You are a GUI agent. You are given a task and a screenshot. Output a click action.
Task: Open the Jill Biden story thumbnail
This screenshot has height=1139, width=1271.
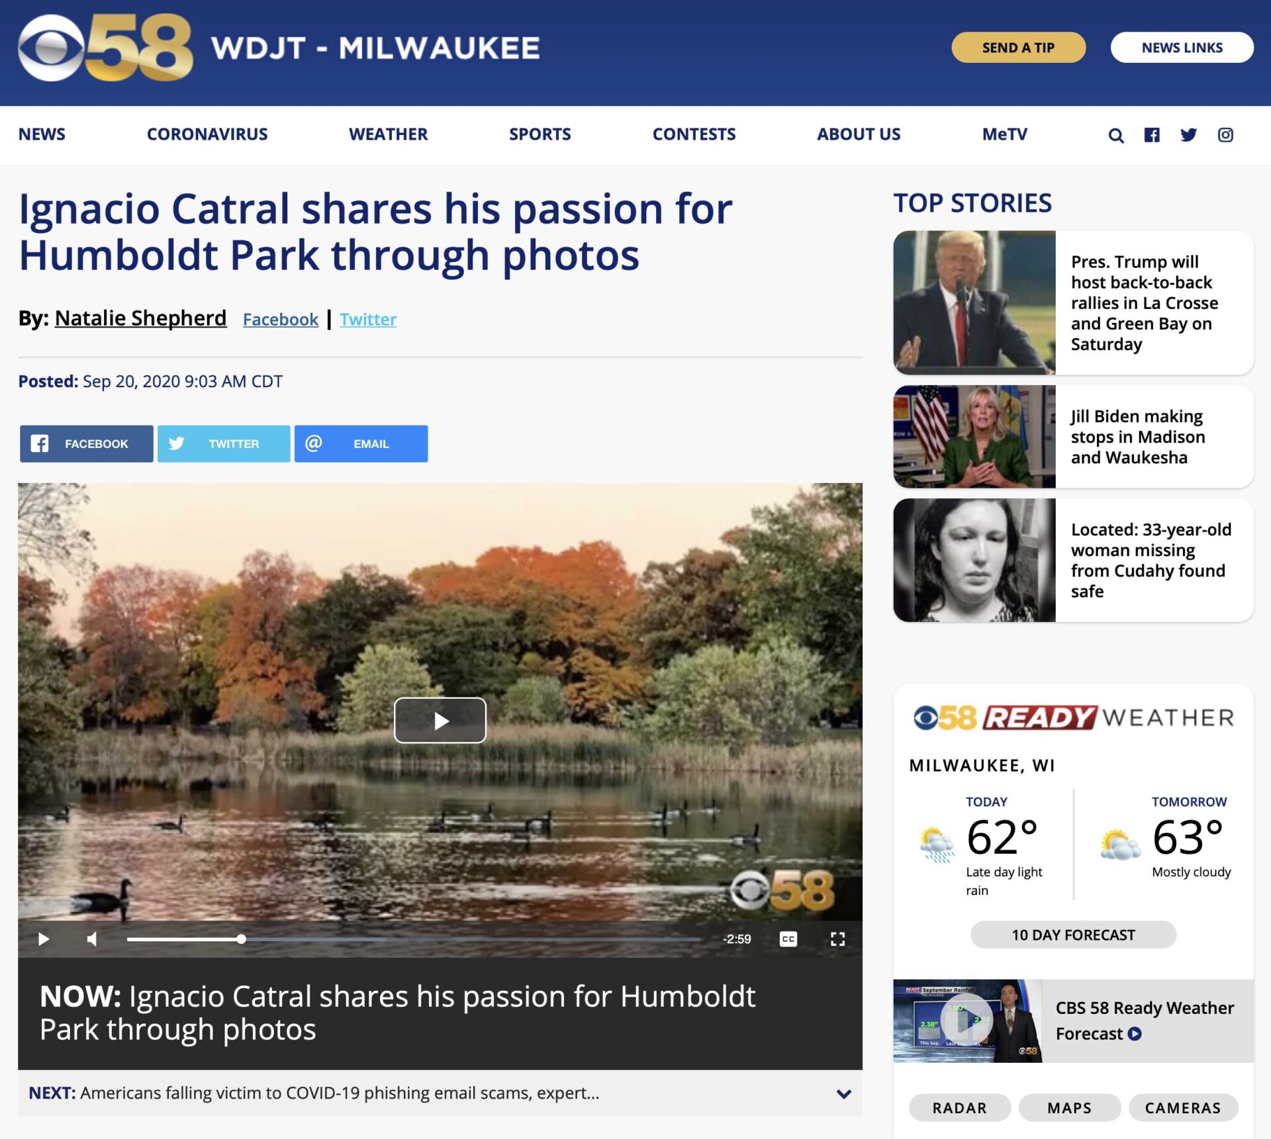(974, 436)
